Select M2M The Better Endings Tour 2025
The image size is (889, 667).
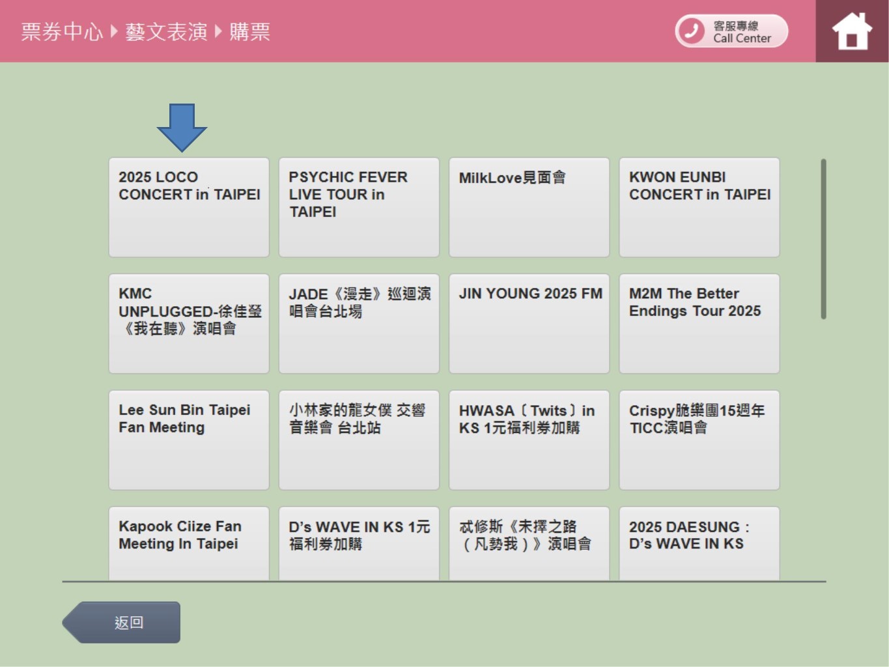[699, 324]
